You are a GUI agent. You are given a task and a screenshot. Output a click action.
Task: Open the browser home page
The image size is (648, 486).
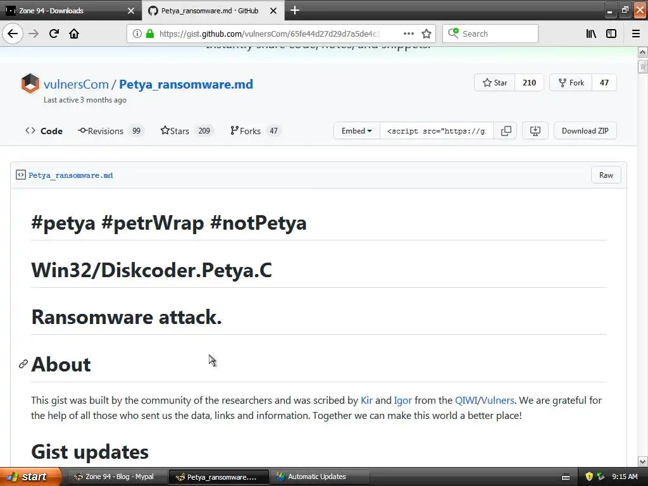coord(74,34)
